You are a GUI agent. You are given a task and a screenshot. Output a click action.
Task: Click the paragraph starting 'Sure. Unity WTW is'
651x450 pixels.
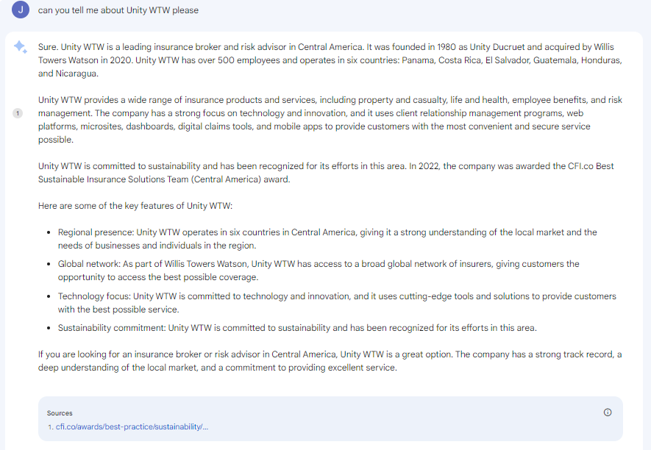point(330,60)
